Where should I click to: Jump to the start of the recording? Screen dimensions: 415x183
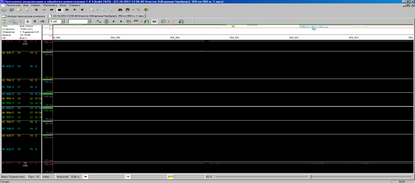(x=36, y=9)
